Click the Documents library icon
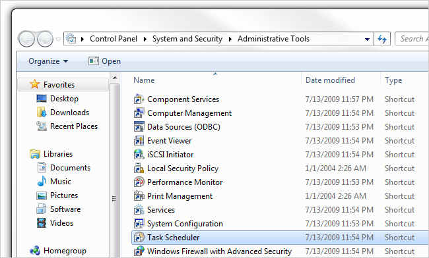This screenshot has height=258, width=429. [x=42, y=167]
